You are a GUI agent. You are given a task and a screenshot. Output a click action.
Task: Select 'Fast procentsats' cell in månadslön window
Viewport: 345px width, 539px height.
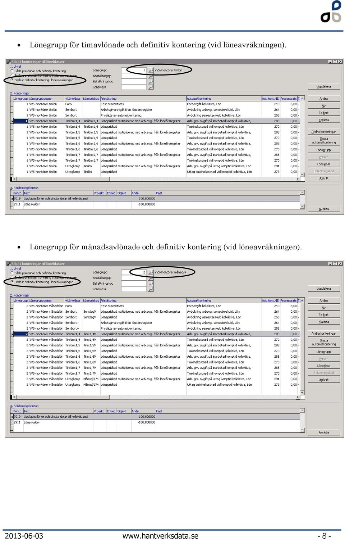point(143,306)
